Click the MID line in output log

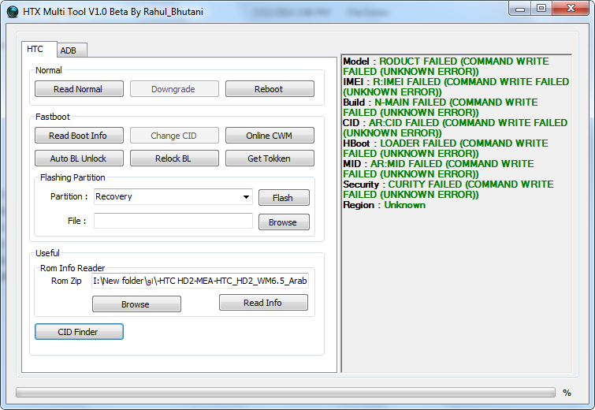click(438, 169)
